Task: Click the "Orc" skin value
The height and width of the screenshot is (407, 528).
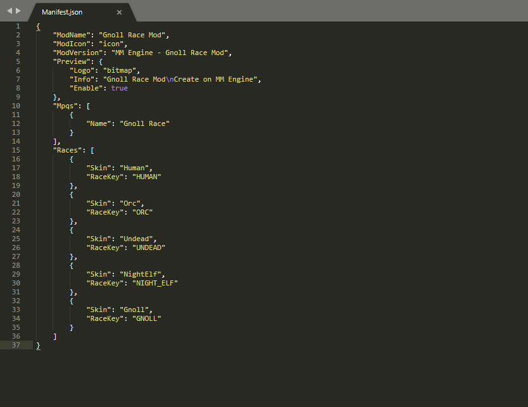Action: (132, 203)
